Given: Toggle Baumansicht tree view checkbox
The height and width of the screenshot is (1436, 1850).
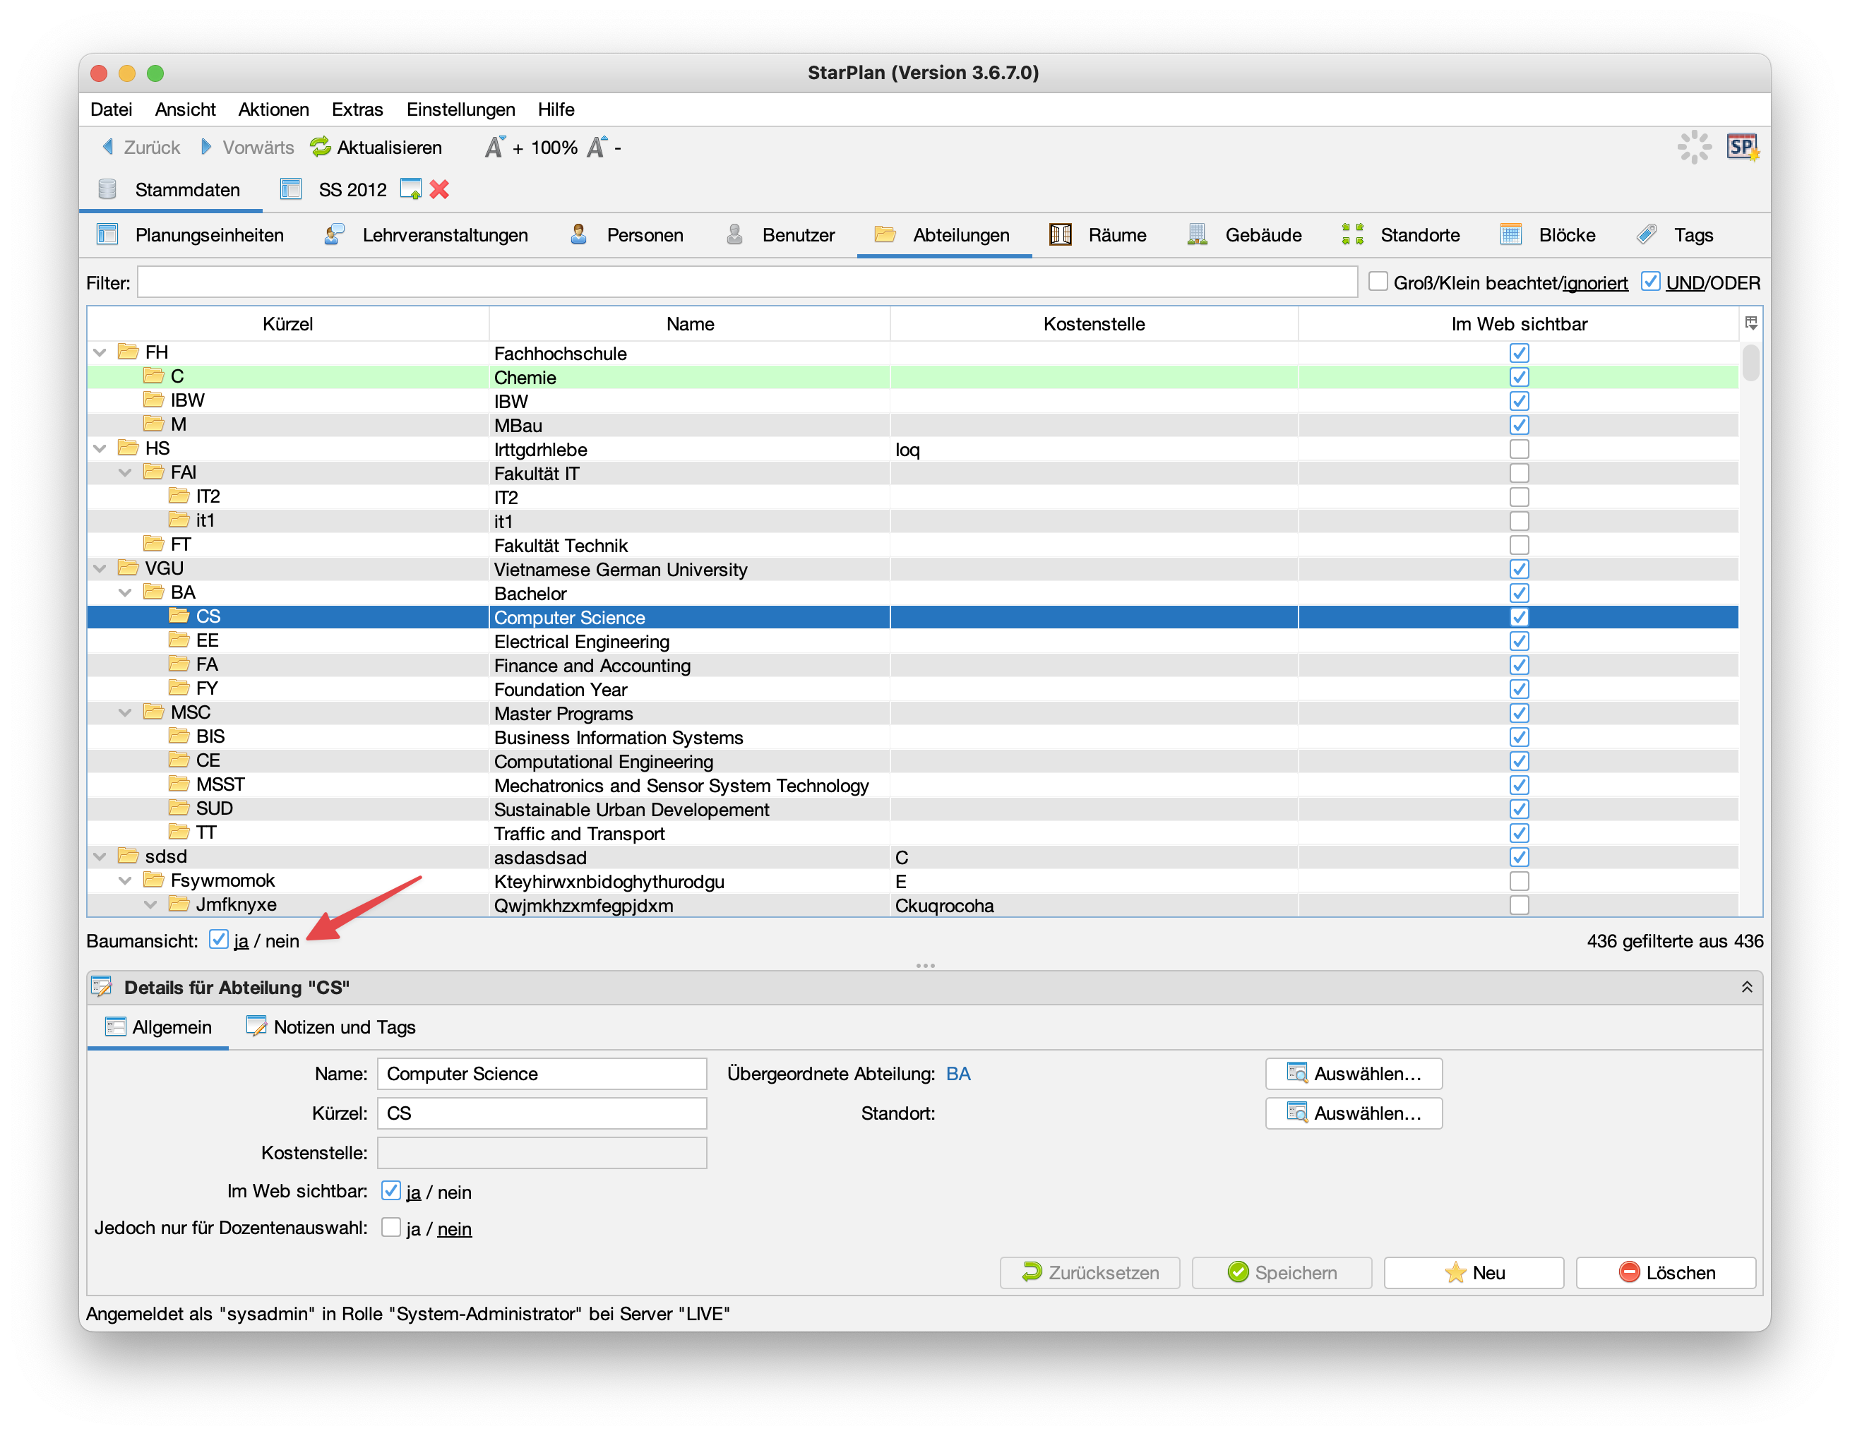Looking at the screenshot, I should pos(219,940).
